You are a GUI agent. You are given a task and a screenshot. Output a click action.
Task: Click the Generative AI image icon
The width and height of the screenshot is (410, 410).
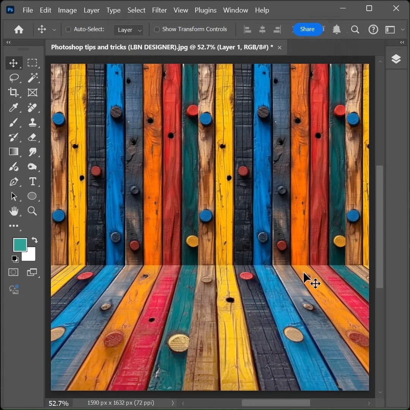tap(14, 289)
